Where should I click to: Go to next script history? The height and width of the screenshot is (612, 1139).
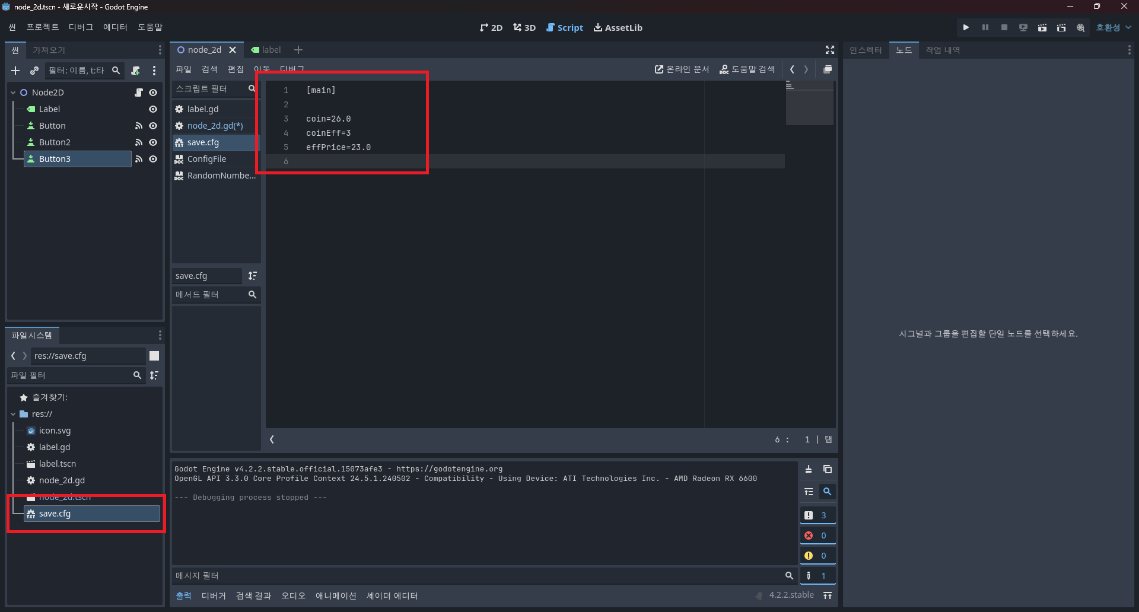coord(806,69)
